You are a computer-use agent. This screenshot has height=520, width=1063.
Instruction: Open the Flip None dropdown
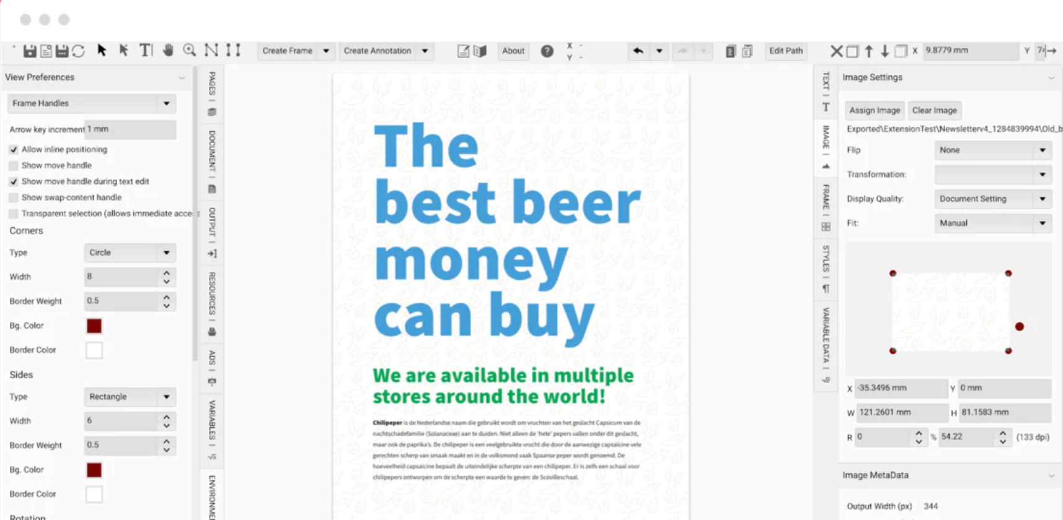[993, 150]
